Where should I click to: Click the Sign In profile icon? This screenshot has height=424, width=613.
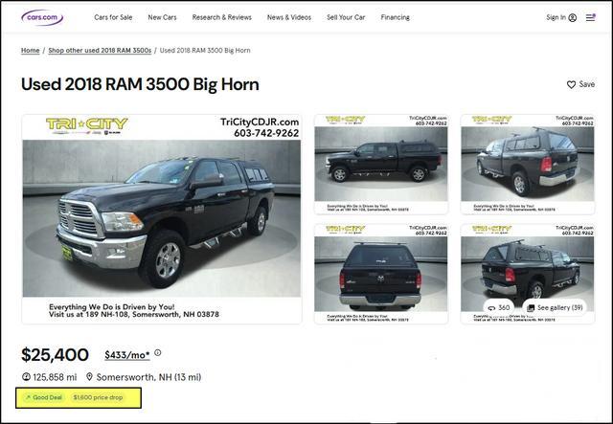point(573,17)
